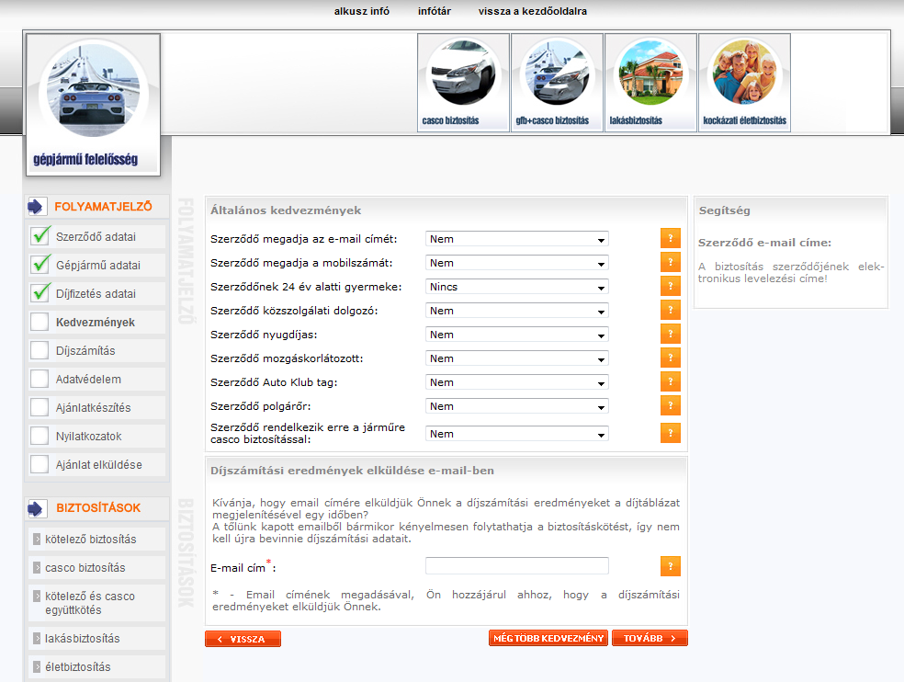The image size is (904, 682).
Task: Click arrow icon beside kötelező és casco együttkötés
Action: pos(37,596)
